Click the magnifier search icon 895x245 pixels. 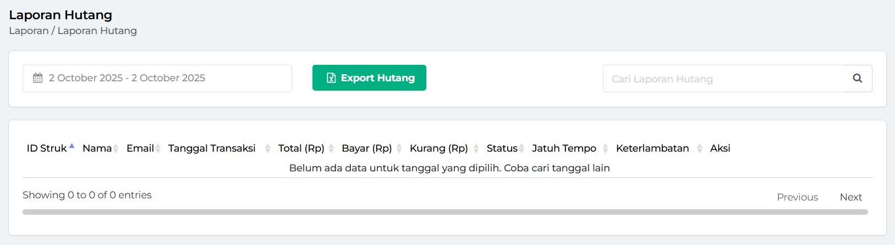(x=857, y=78)
